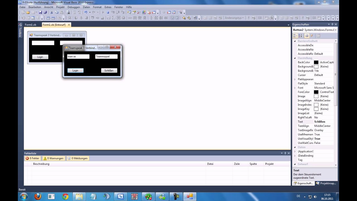Show events via the lightning bolt icon

tap(312, 36)
